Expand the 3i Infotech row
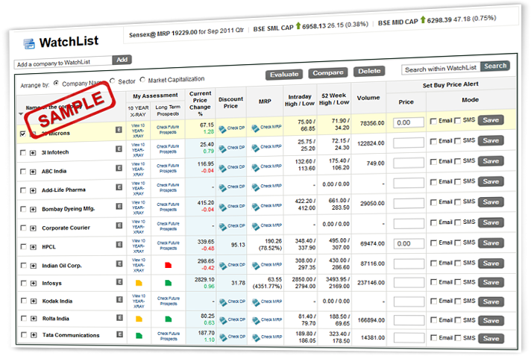531x356 pixels. click(33, 153)
